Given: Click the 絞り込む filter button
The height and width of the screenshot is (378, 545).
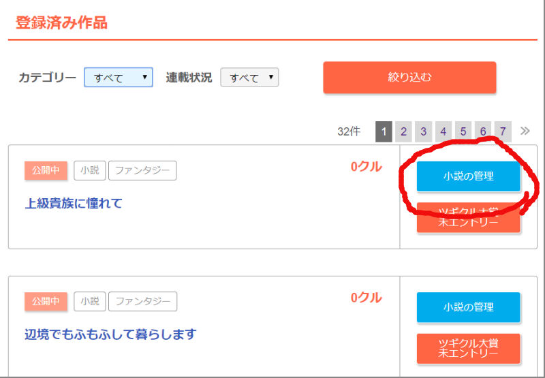Looking at the screenshot, I should tap(409, 78).
